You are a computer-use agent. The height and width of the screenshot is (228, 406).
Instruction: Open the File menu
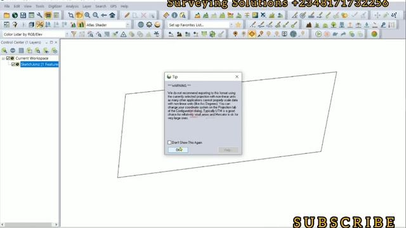tap(7, 6)
